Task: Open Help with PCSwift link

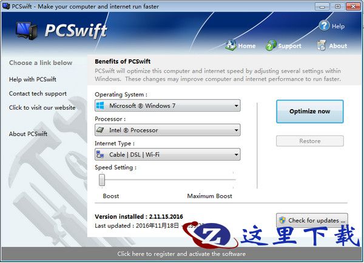Action: point(33,79)
